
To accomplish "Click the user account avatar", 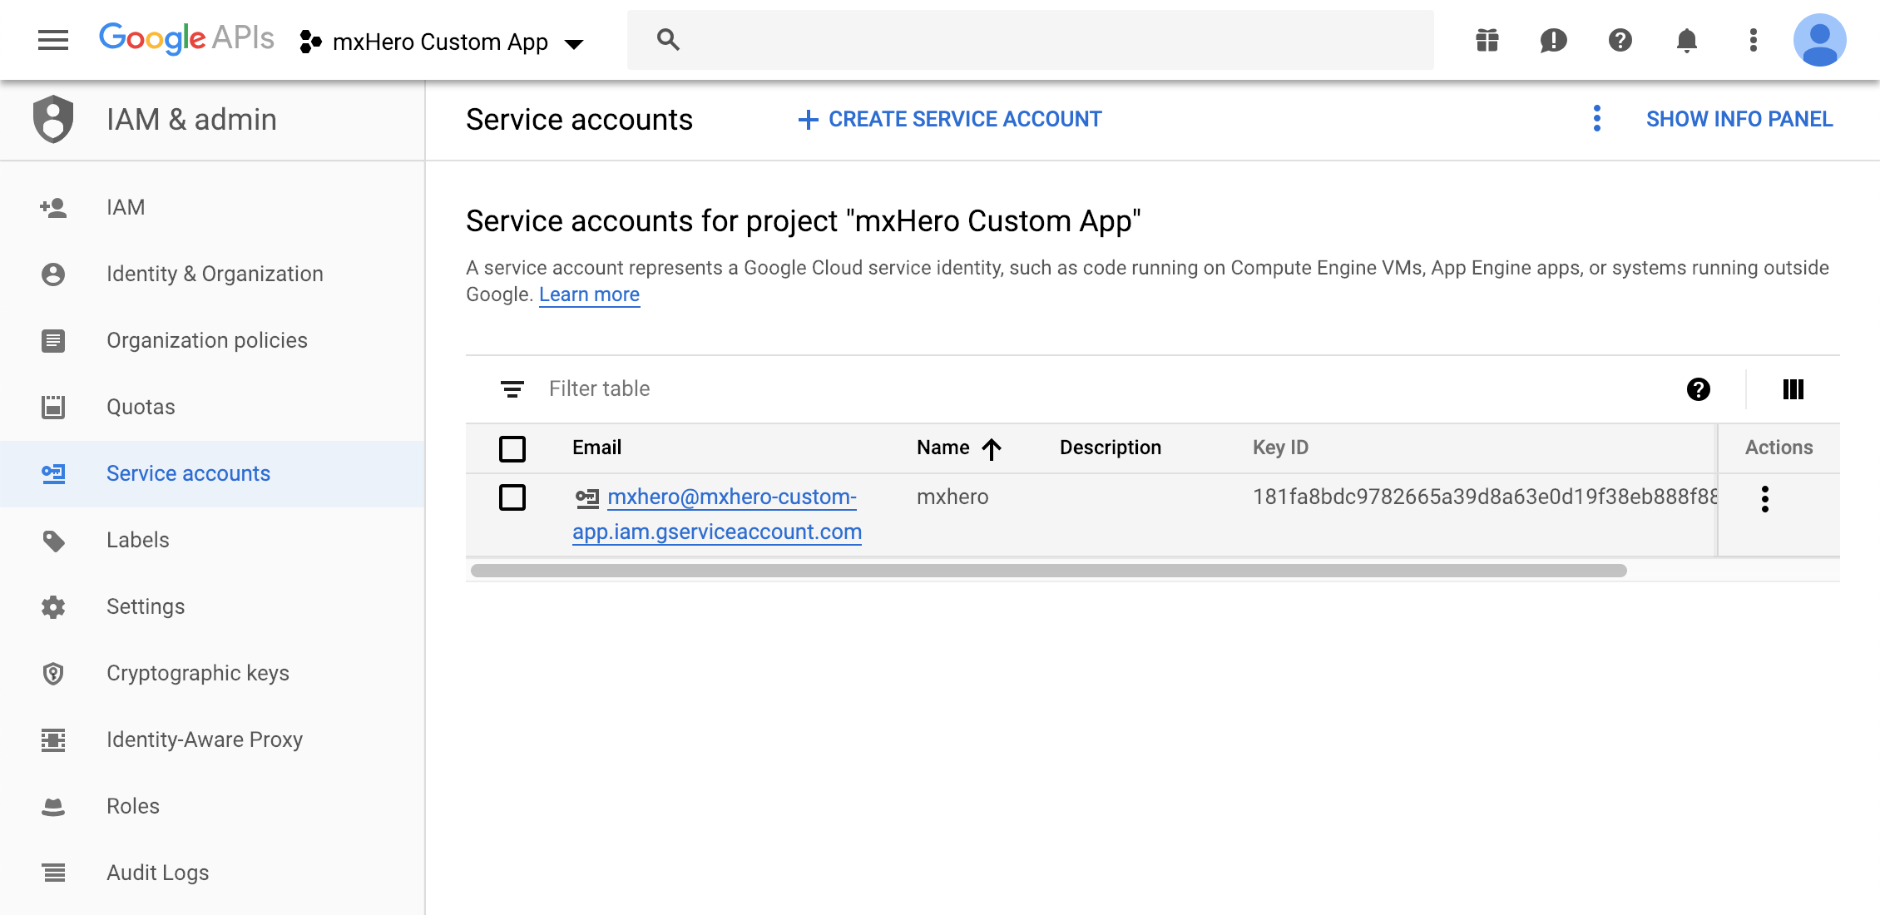I will point(1819,40).
